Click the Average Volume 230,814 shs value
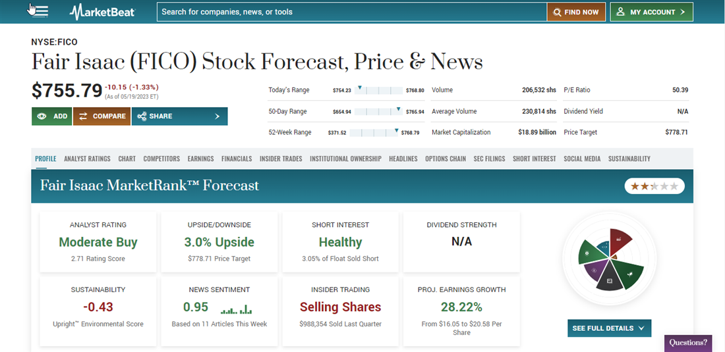Viewport: 725px width, 352px height. point(538,111)
